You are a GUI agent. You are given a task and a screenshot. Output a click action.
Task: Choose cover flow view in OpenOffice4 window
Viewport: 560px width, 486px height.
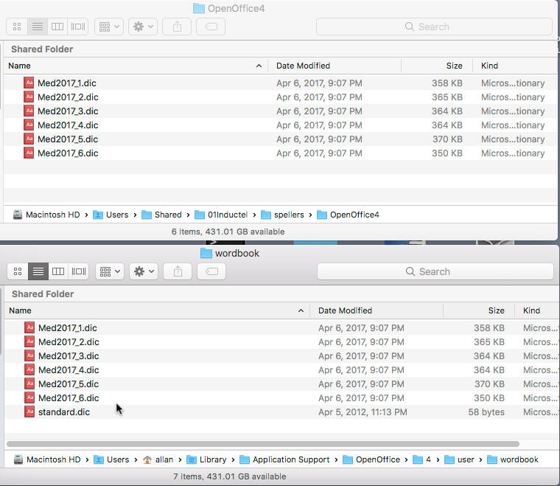[77, 27]
